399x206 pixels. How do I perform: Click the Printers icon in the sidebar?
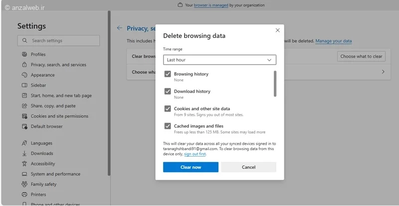click(24, 195)
